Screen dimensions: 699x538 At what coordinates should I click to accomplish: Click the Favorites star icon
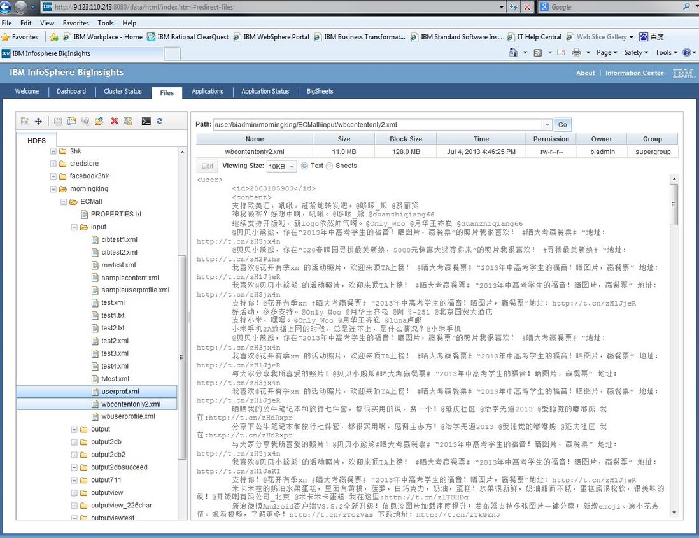click(5, 37)
